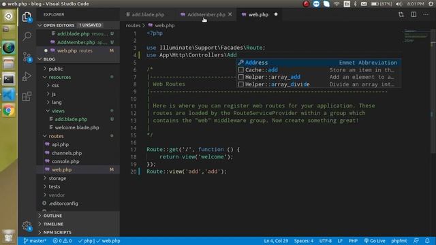Close the AddMember.php tab

(230, 14)
